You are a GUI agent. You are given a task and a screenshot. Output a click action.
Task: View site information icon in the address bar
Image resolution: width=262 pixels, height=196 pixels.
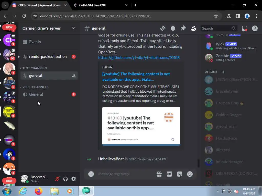point(35,16)
